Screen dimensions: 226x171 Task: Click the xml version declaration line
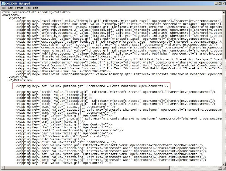[36, 12]
